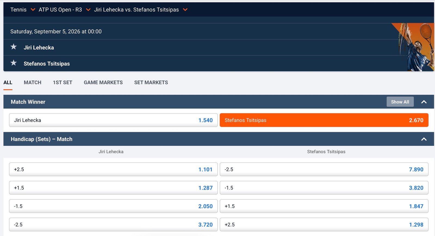Screen dimensions: 435x236
Task: Select Jiri Lehecka to win at 1.540
Action: point(113,120)
